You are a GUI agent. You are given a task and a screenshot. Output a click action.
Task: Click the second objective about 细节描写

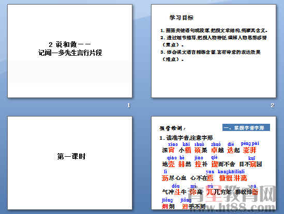(214, 41)
